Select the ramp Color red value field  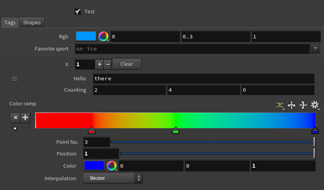[x=151, y=166]
